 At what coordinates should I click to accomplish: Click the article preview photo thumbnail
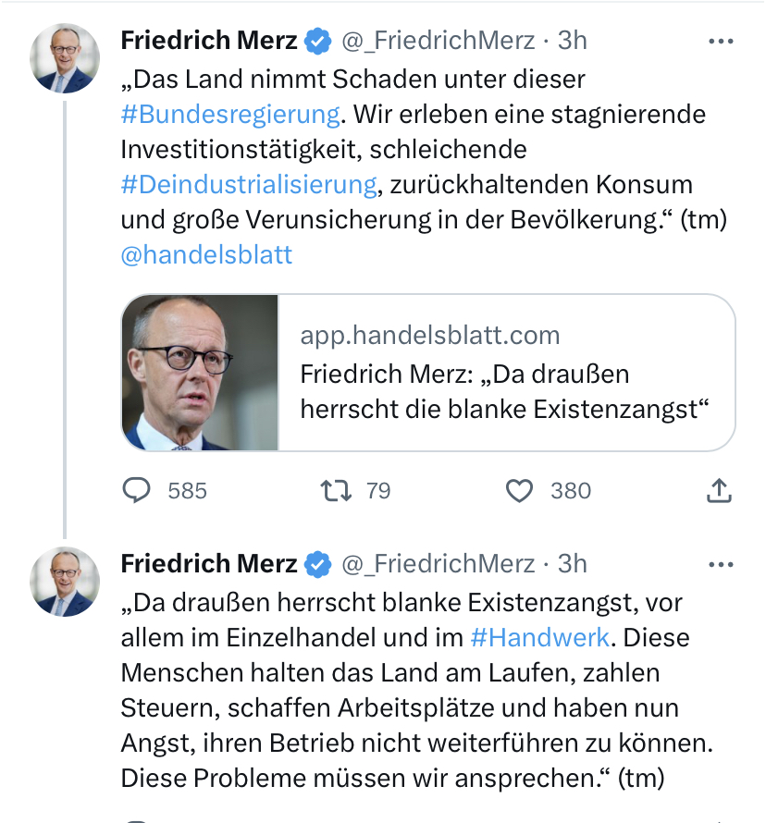[200, 373]
